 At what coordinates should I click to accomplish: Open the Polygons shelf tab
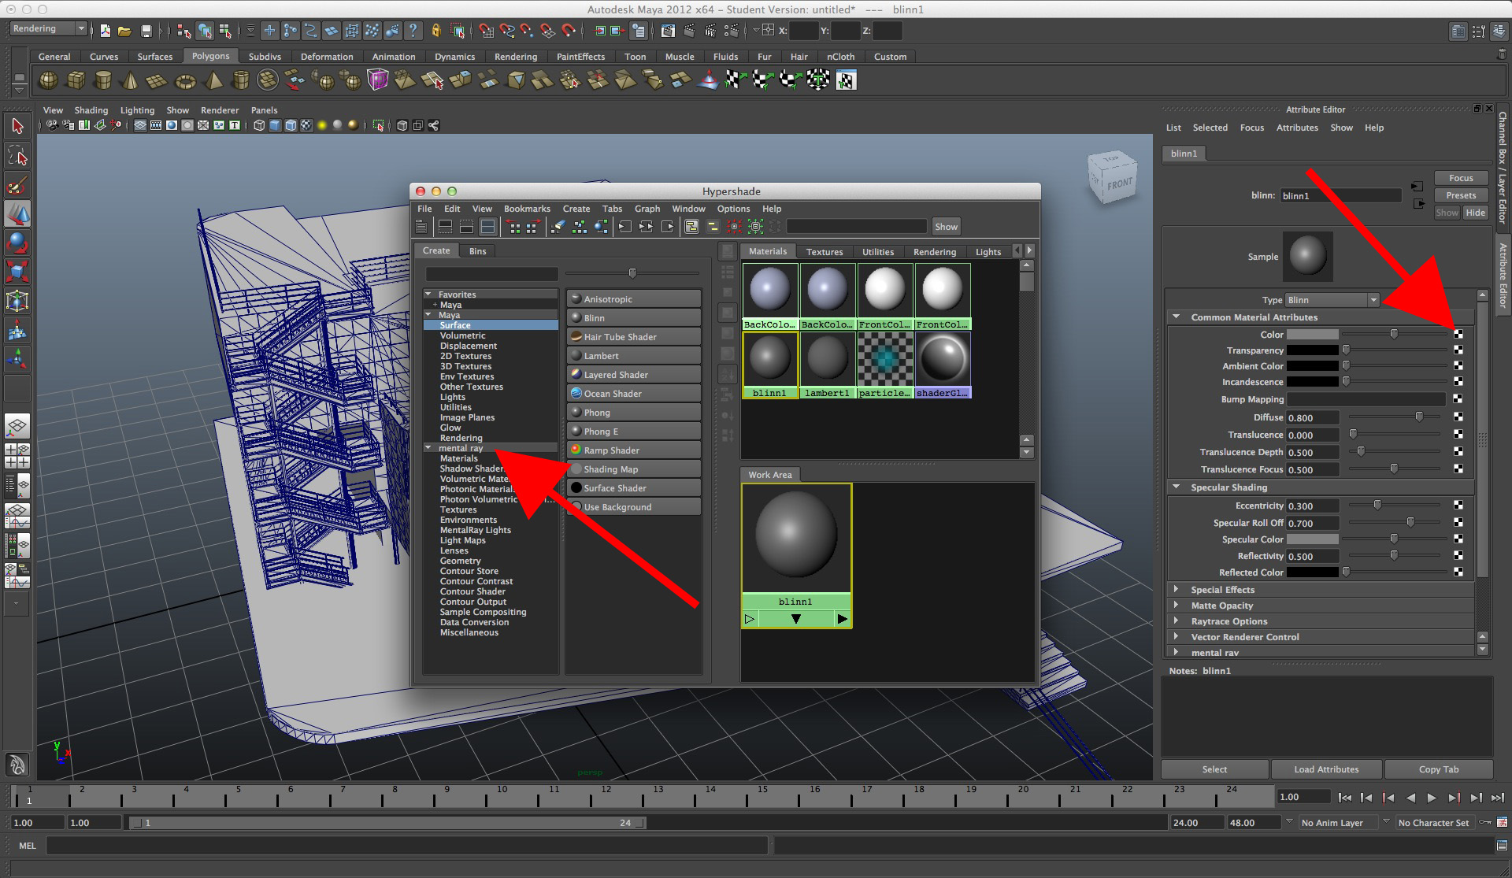tap(210, 56)
